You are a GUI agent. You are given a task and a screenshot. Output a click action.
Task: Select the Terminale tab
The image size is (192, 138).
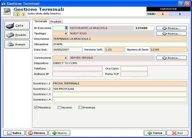pos(41,21)
